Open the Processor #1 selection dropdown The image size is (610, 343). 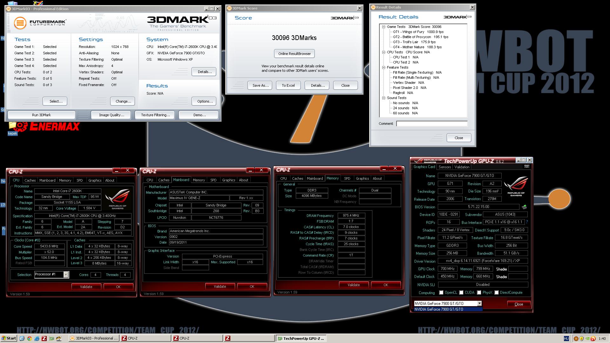[x=66, y=275]
